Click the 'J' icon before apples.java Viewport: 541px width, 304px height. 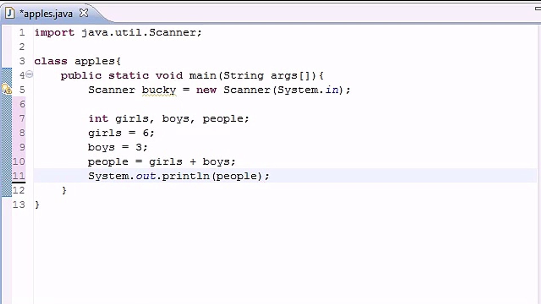(x=10, y=13)
